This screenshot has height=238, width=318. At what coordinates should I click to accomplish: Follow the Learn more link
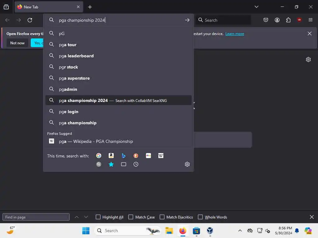point(235,33)
